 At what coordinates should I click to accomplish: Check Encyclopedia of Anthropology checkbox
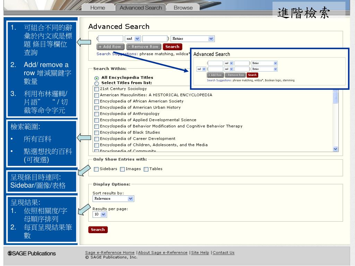tap(97, 114)
